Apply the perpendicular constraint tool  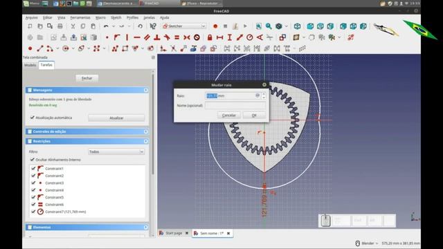click(x=157, y=37)
